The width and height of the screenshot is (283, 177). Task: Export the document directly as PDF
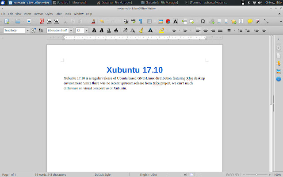[42, 21]
